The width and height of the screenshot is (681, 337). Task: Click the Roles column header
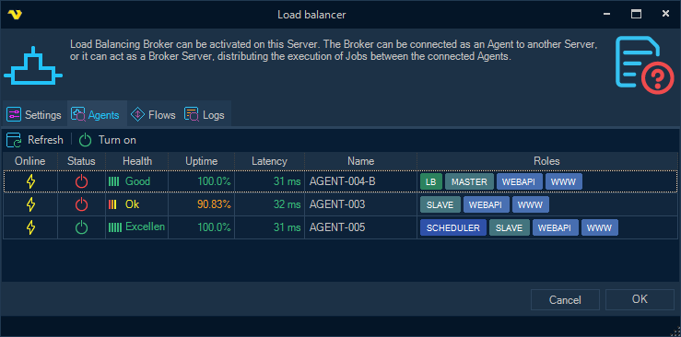(546, 161)
